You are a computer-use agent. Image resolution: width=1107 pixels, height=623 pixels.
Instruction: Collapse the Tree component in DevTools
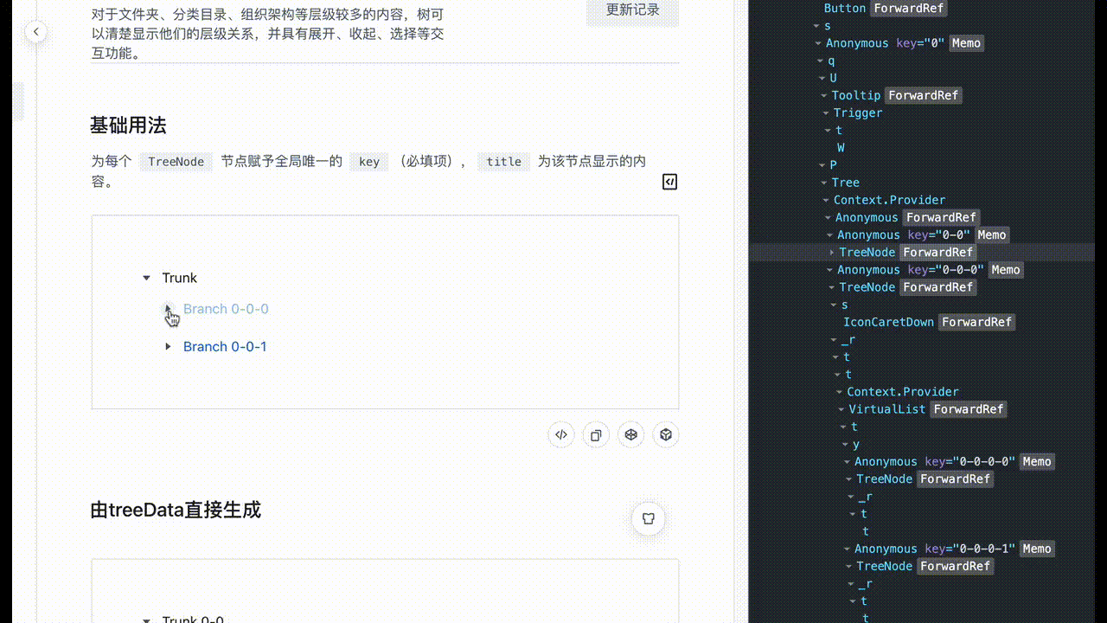822,182
